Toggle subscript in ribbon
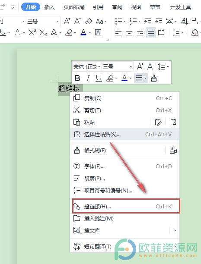 pyautogui.click(x=43, y=32)
